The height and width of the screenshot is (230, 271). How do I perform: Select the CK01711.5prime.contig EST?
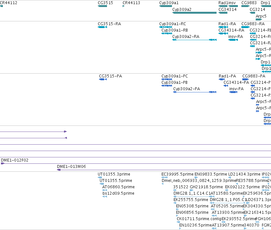tap(178, 222)
